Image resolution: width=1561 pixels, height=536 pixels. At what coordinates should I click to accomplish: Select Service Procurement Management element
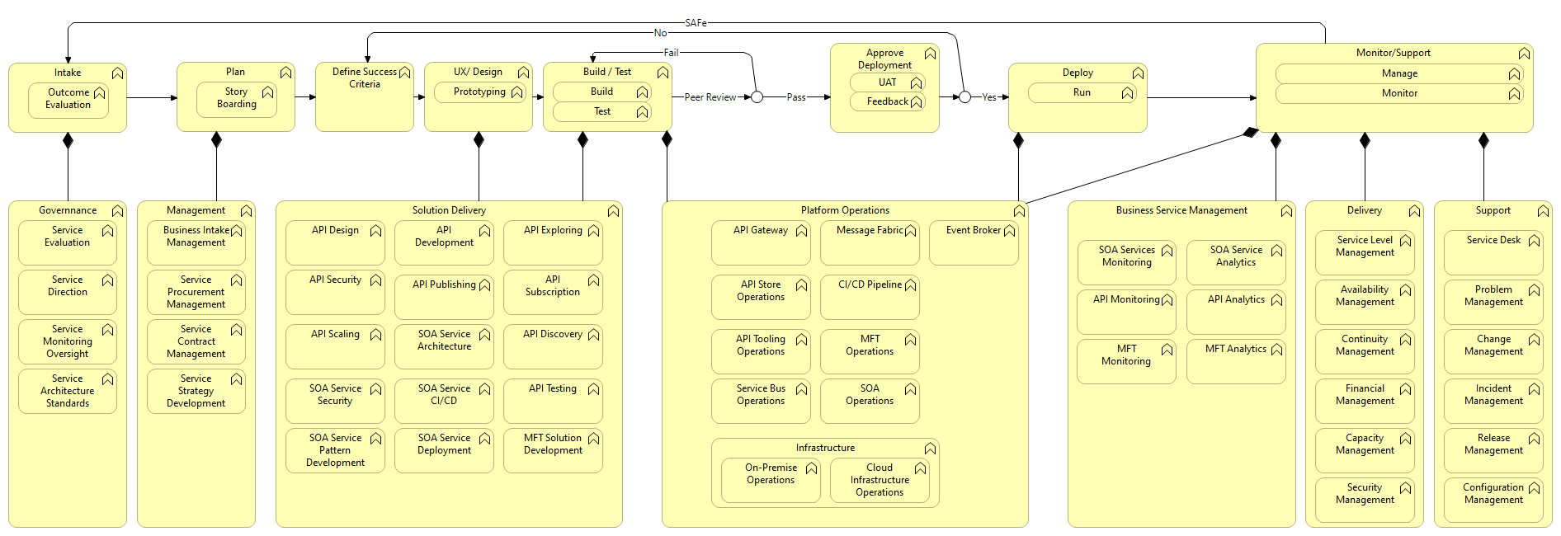coord(196,293)
